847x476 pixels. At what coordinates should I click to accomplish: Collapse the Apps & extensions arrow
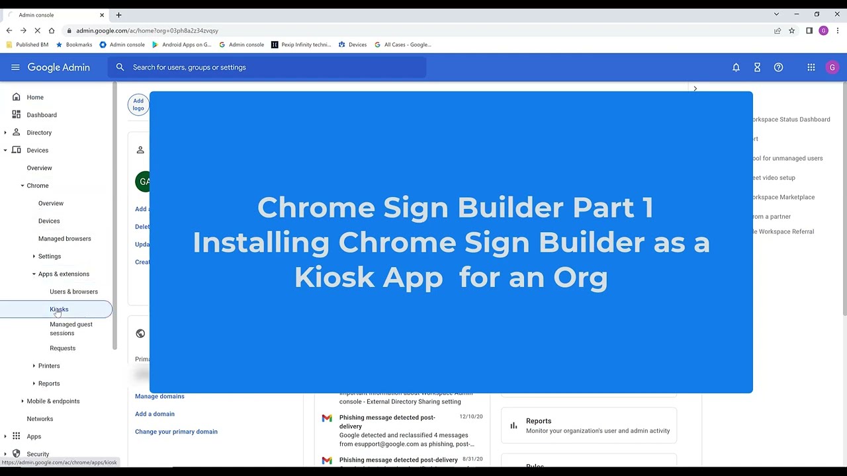click(x=34, y=274)
